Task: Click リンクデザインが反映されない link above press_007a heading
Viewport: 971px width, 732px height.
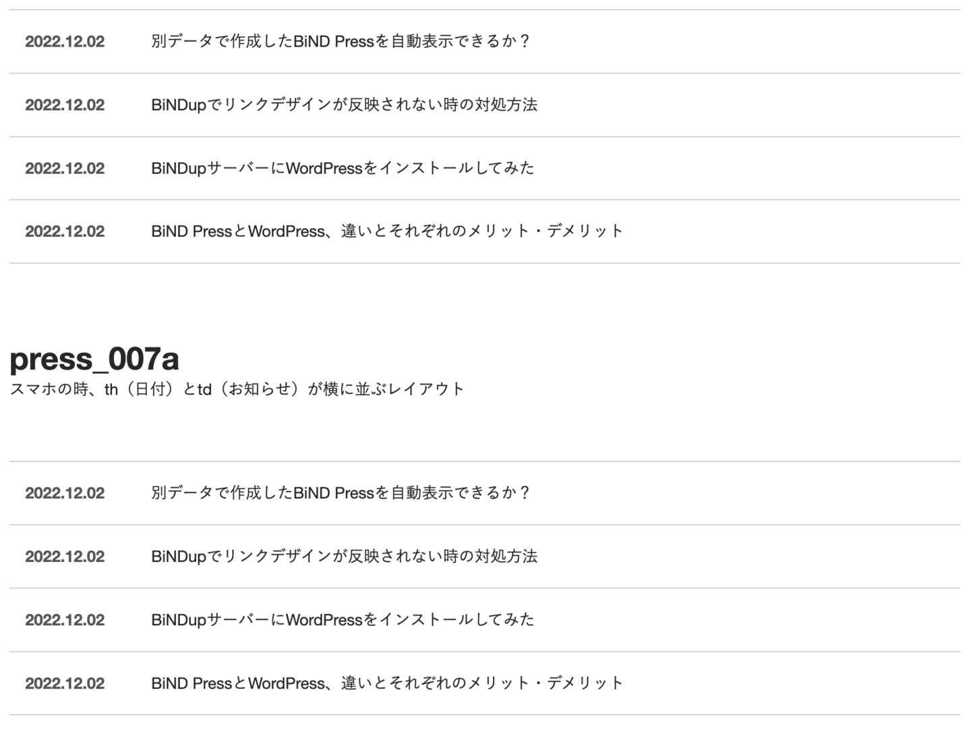Action: [345, 105]
